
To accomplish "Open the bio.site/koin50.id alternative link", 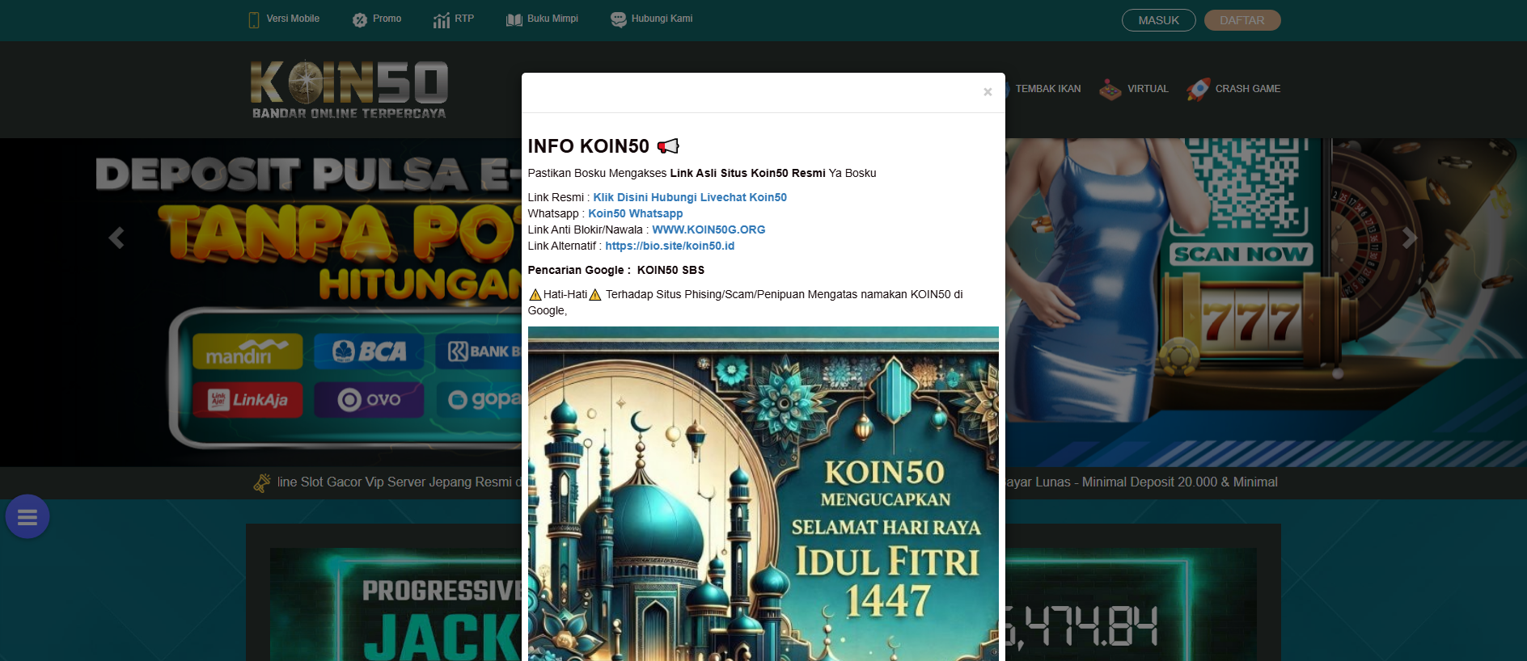I will [670, 246].
